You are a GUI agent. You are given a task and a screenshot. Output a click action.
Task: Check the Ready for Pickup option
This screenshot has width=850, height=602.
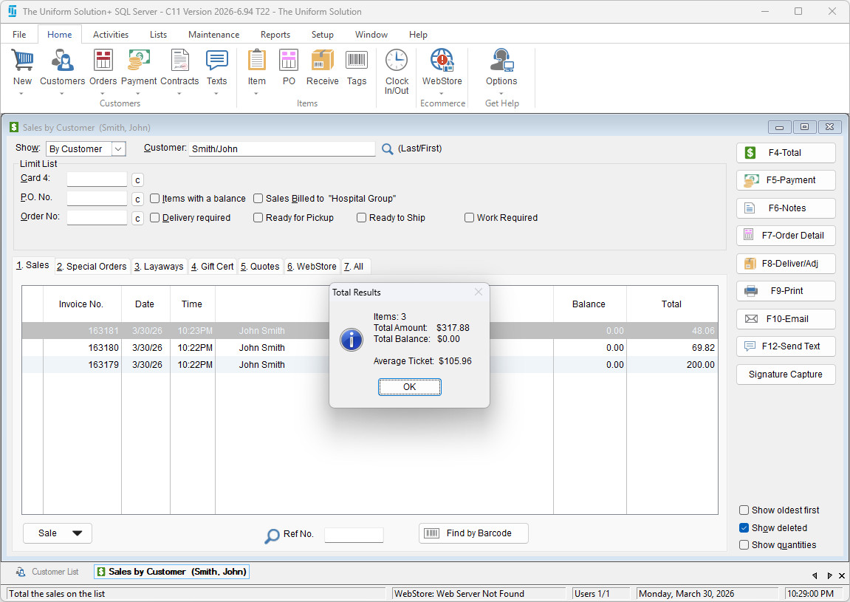pos(258,218)
